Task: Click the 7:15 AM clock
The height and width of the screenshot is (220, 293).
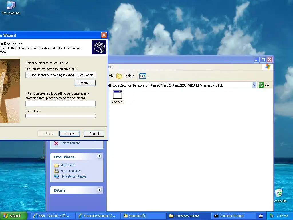Action: (282, 216)
